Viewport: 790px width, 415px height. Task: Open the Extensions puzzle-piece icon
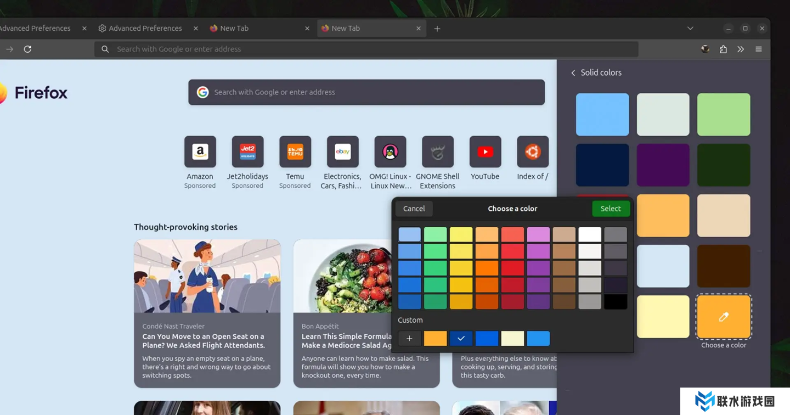coord(723,49)
